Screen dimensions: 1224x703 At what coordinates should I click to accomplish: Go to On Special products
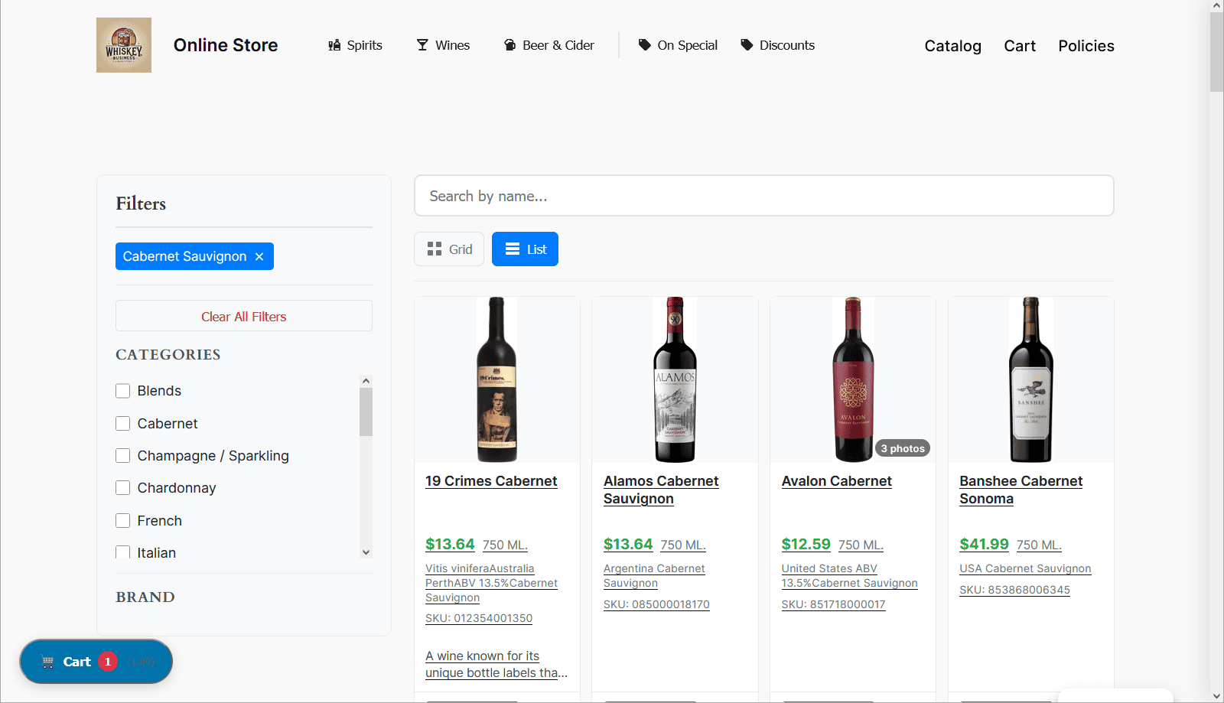[678, 45]
